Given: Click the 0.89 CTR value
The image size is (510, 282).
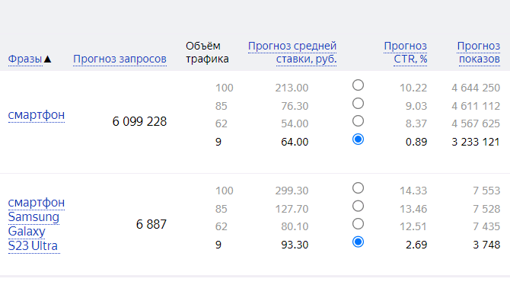Looking at the screenshot, I should click(416, 142).
